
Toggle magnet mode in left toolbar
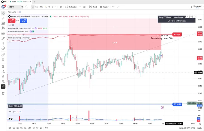tap(3, 67)
